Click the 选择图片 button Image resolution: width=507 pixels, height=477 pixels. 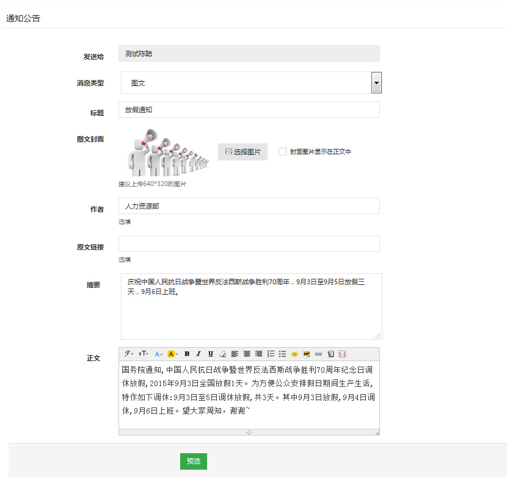coord(243,152)
